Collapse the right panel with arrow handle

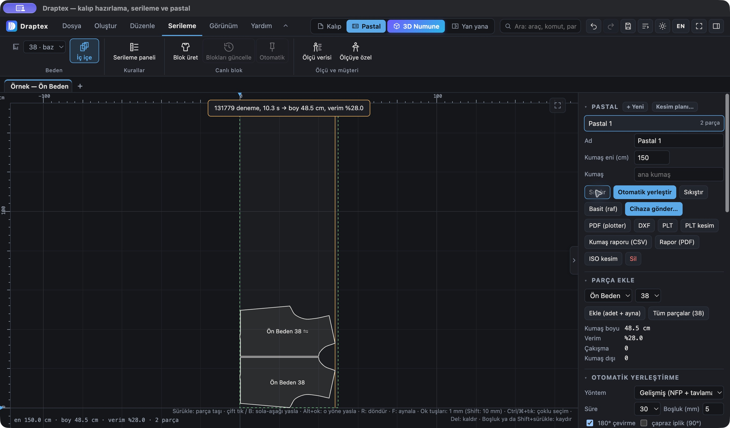point(574,260)
